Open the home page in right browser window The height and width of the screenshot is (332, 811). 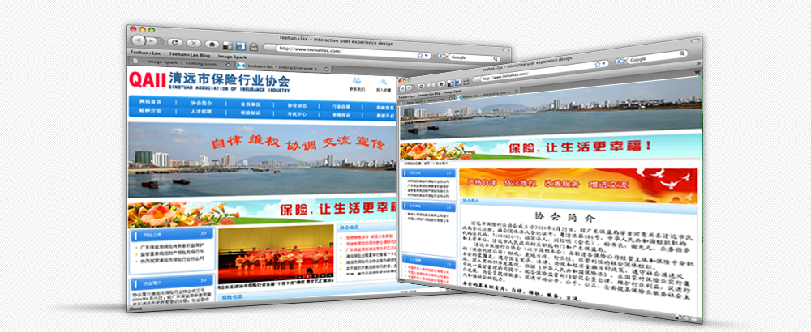441,83
